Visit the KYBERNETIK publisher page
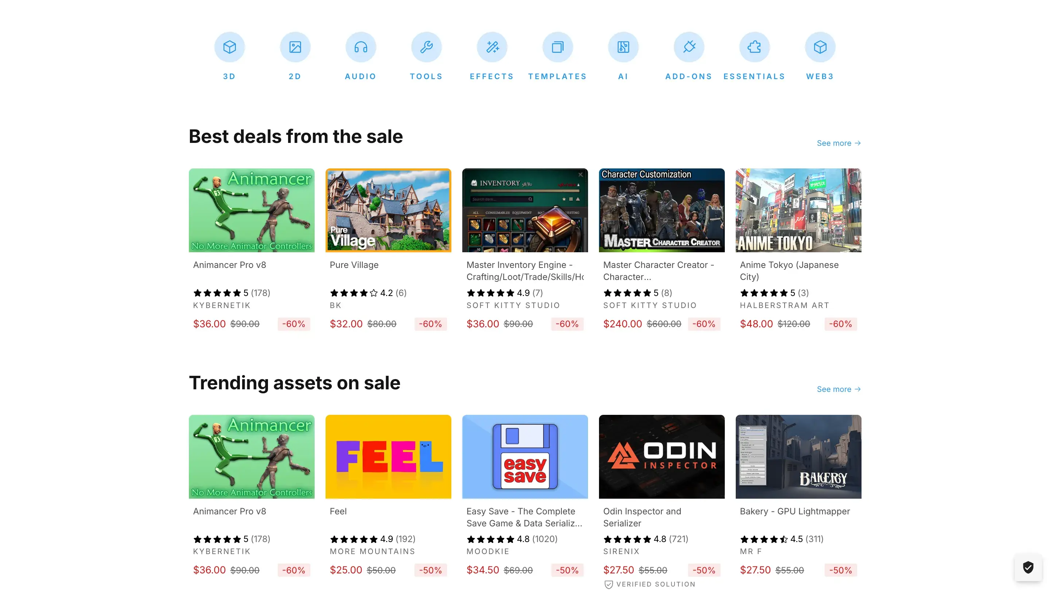 point(222,305)
